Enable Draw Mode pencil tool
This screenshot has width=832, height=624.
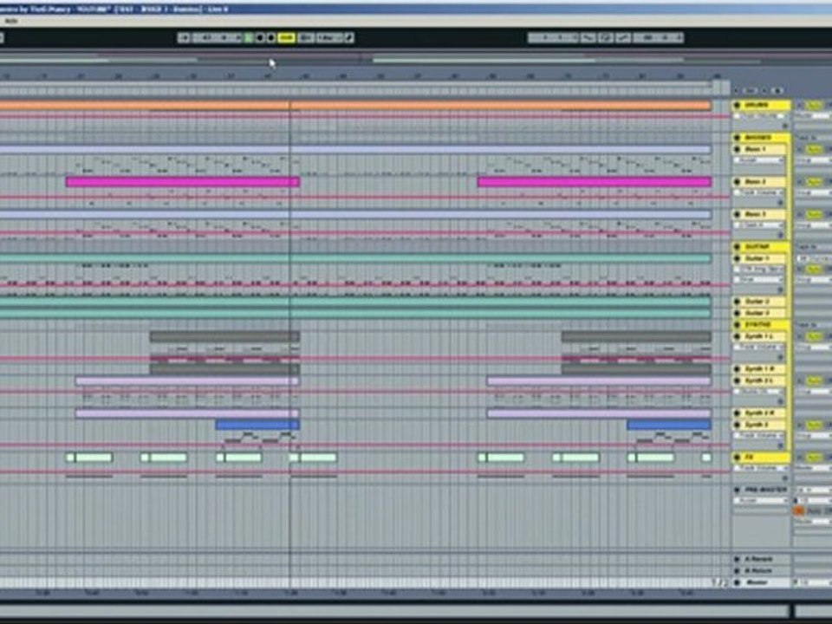[348, 37]
